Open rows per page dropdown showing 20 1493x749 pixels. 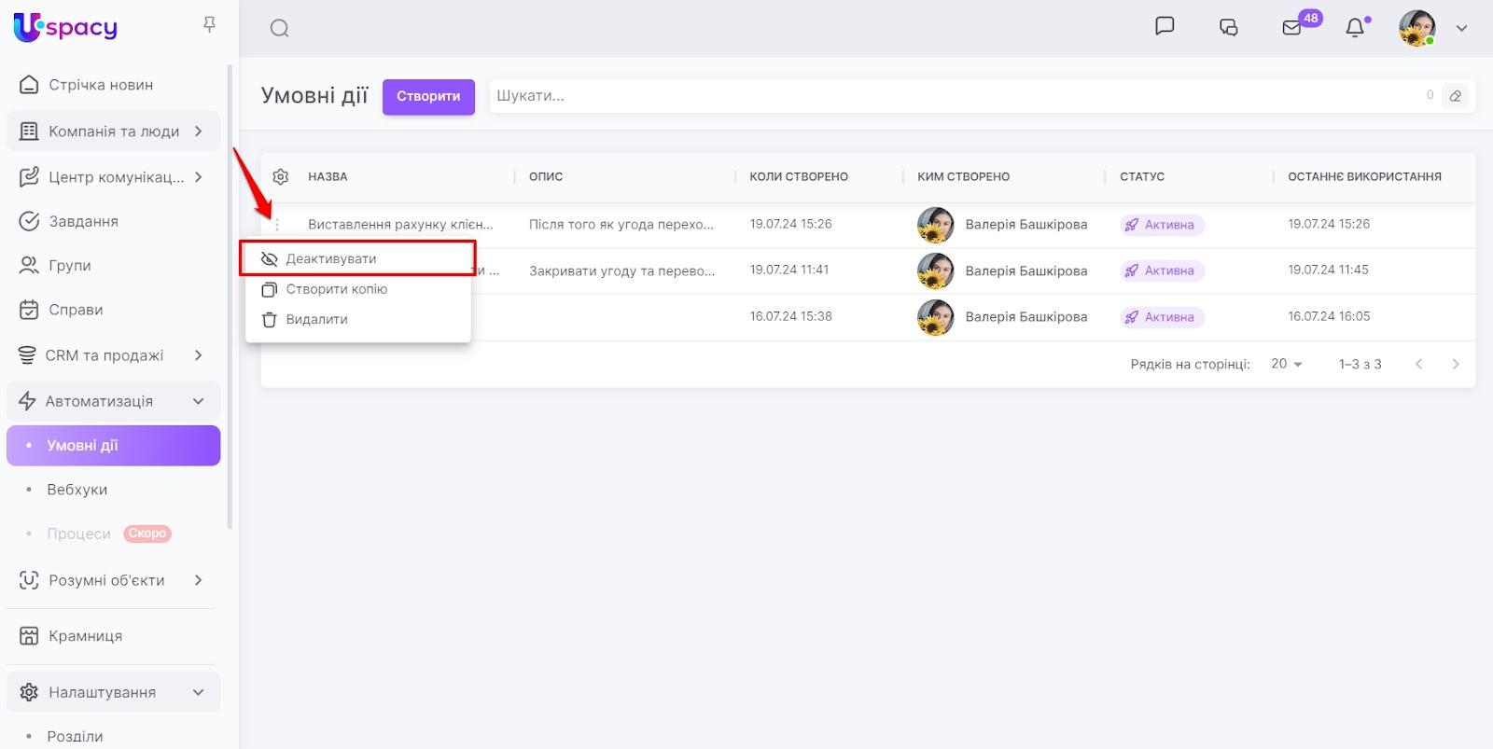click(1287, 364)
